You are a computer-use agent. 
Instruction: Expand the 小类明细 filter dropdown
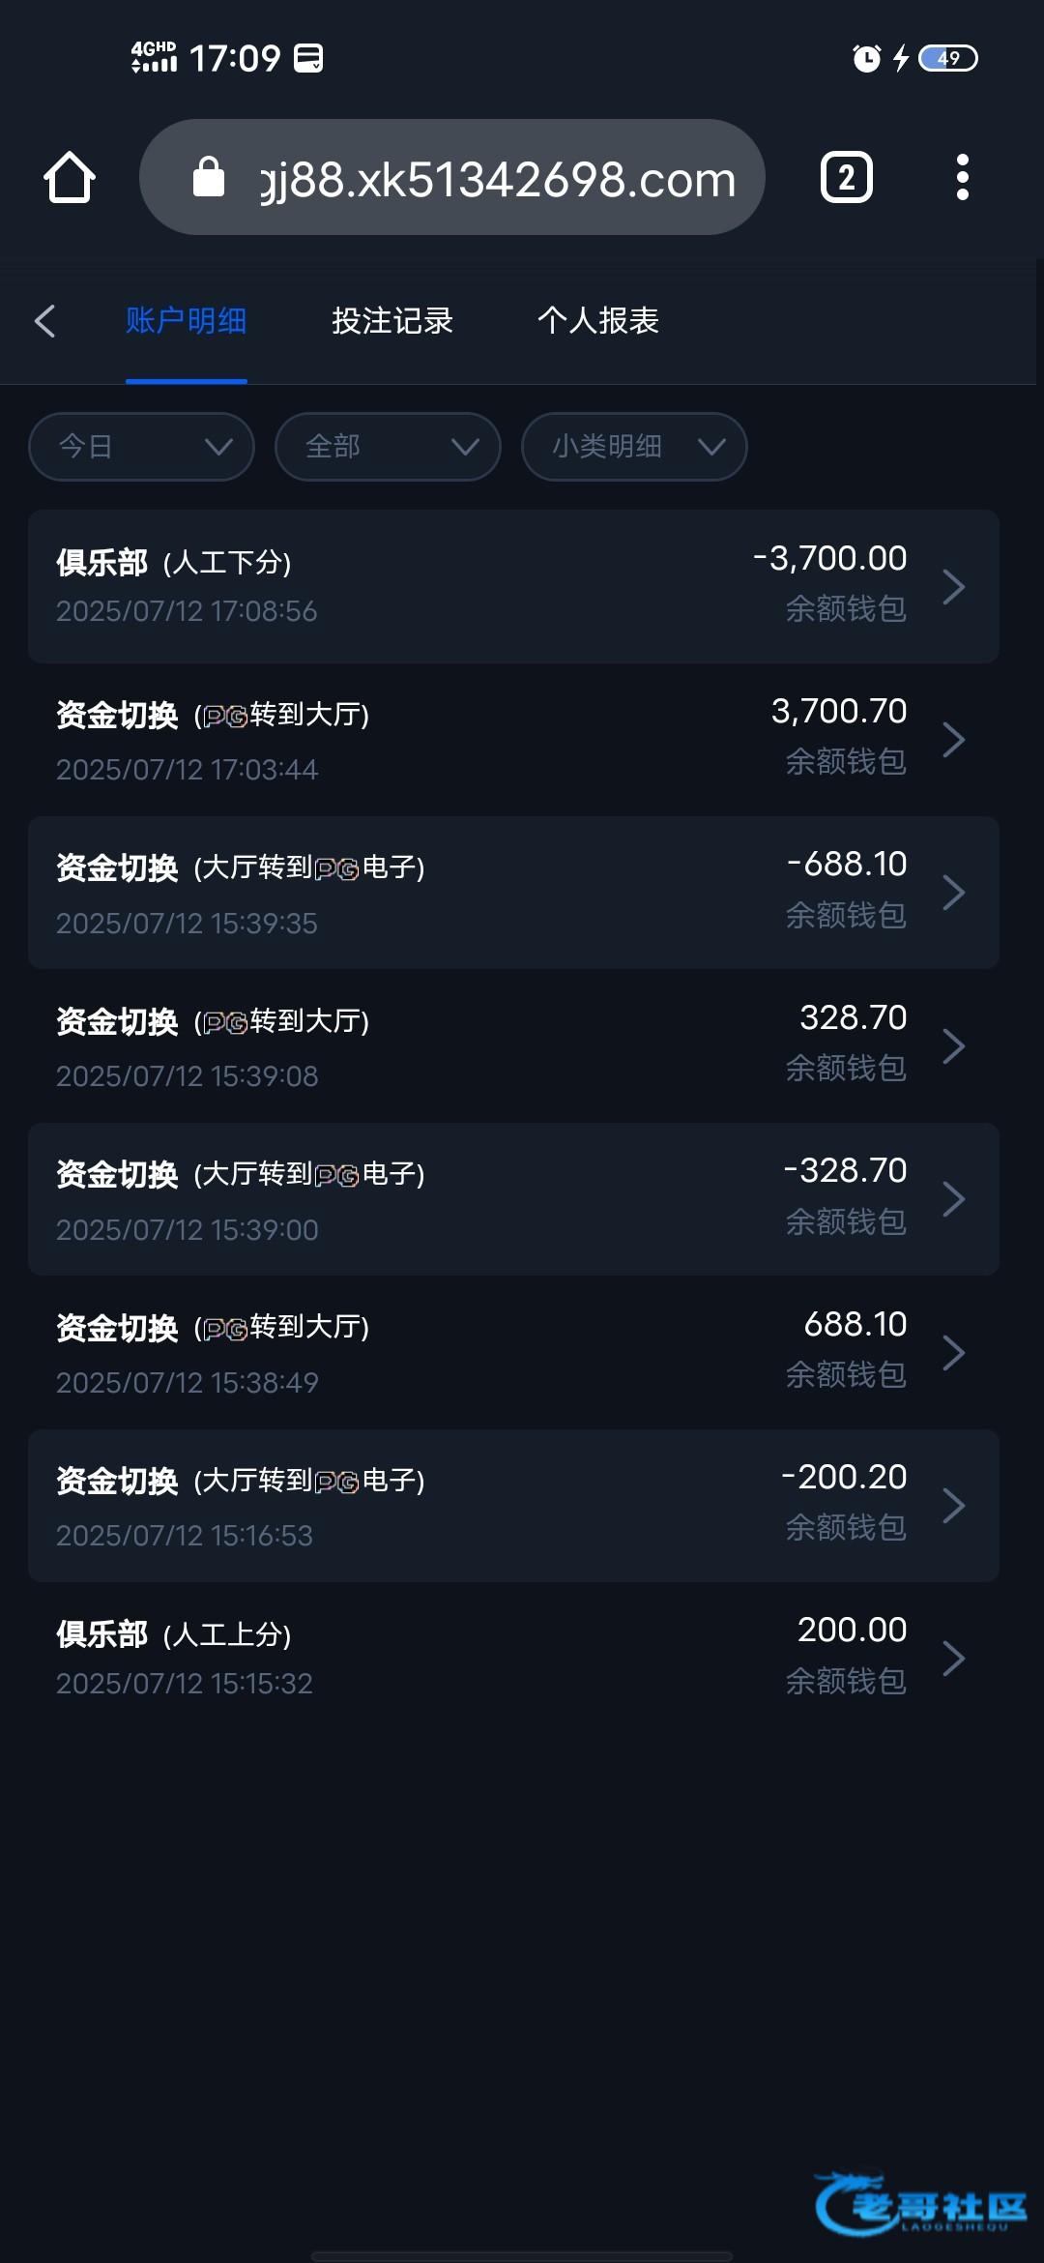coord(634,447)
